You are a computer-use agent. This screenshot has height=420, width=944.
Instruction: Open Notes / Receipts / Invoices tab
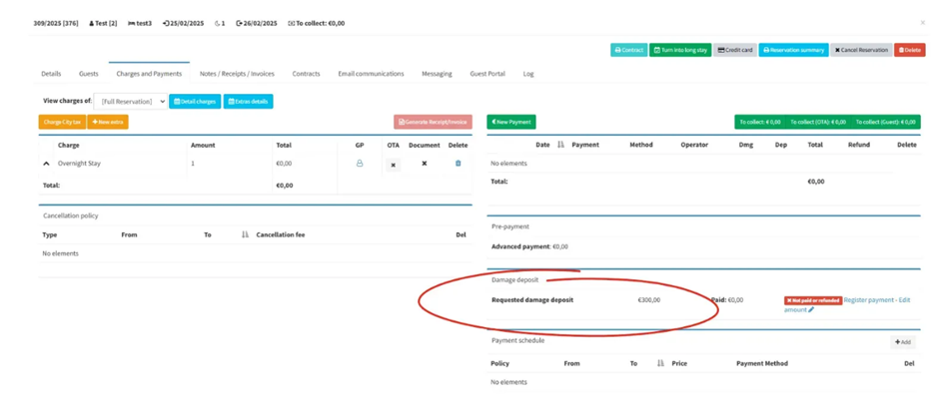[237, 74]
